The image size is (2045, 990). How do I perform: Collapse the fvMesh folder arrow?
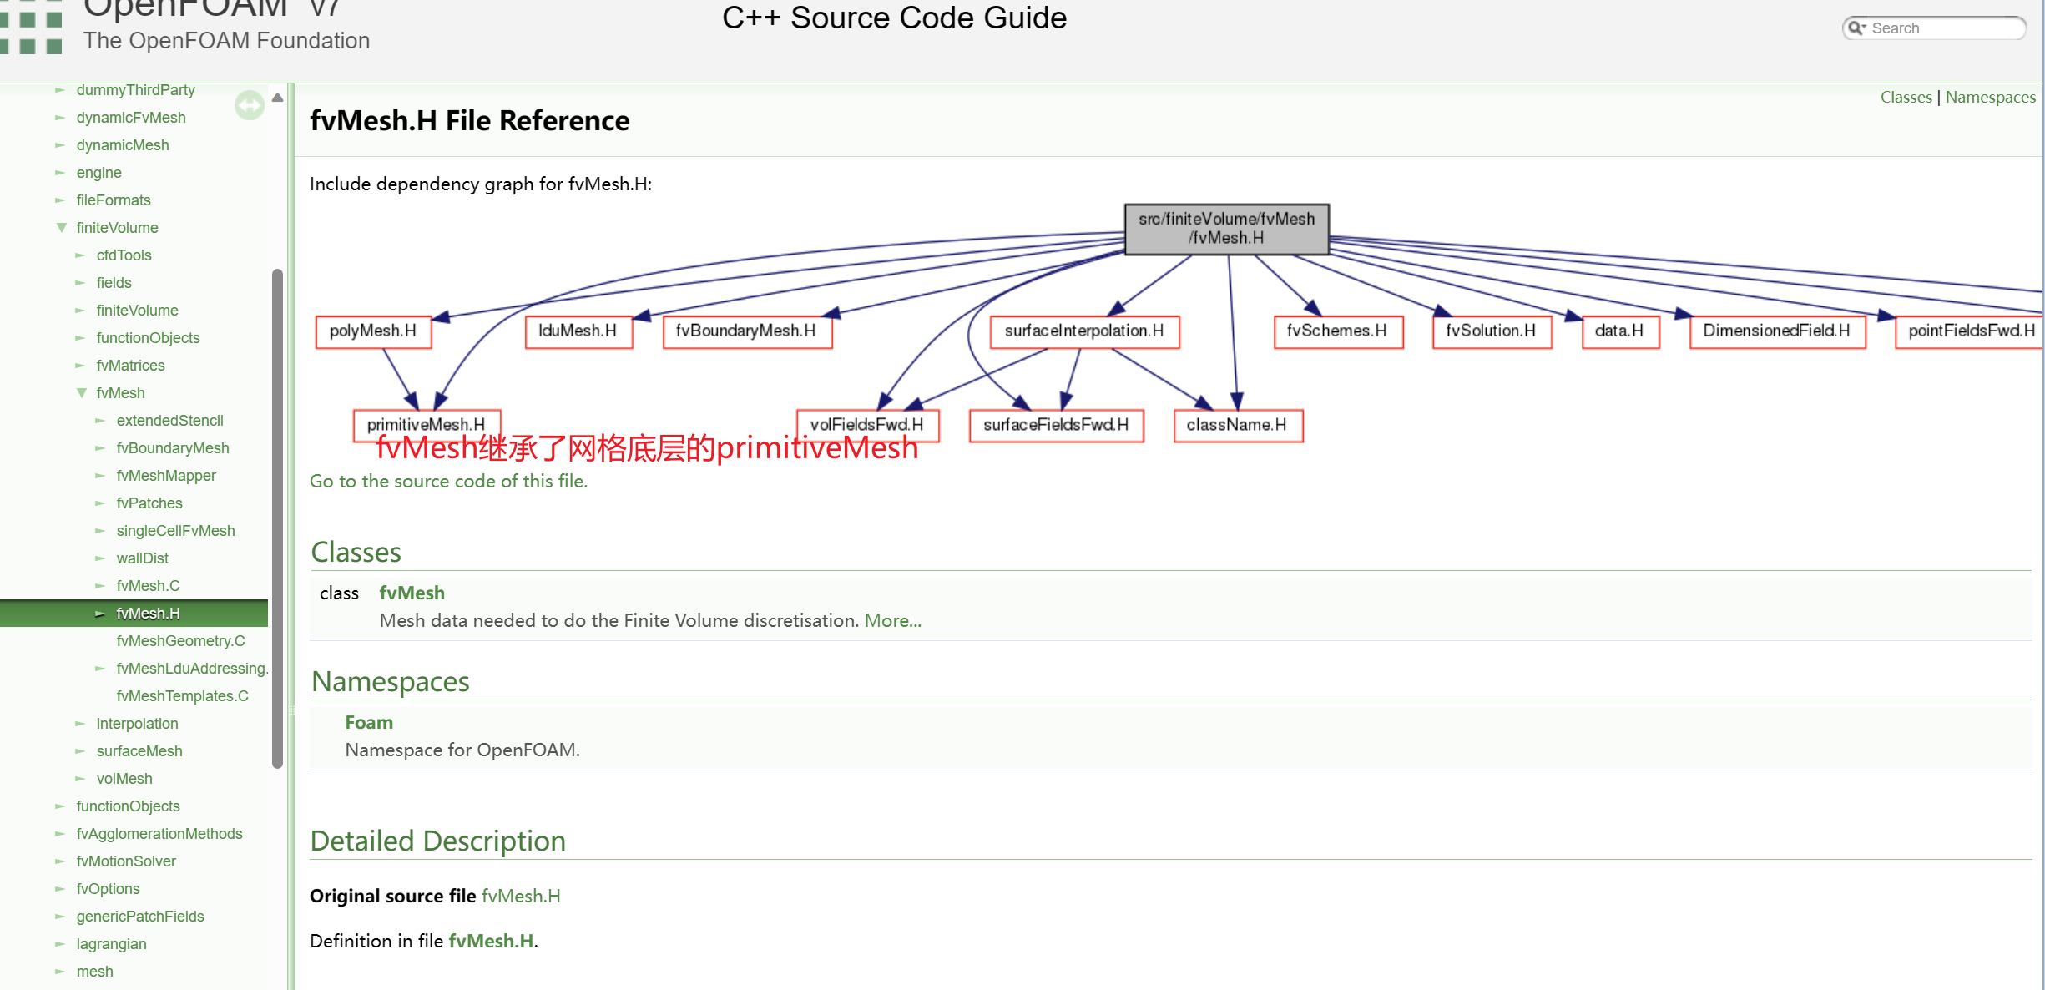[x=81, y=393]
